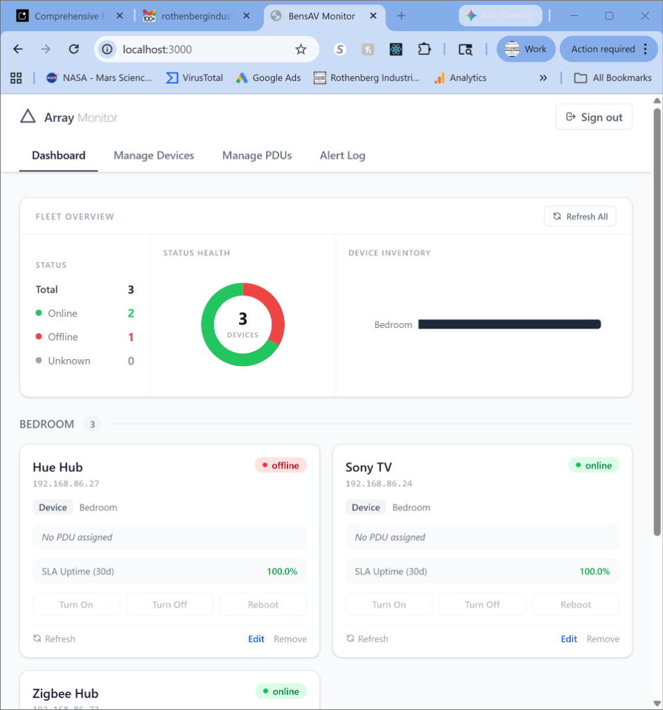Click the Sony TV IP address 192.168.86.24
Screen dimensions: 663x710
point(379,483)
